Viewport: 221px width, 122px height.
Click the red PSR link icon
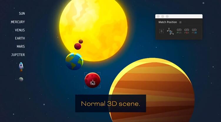point(187,31)
